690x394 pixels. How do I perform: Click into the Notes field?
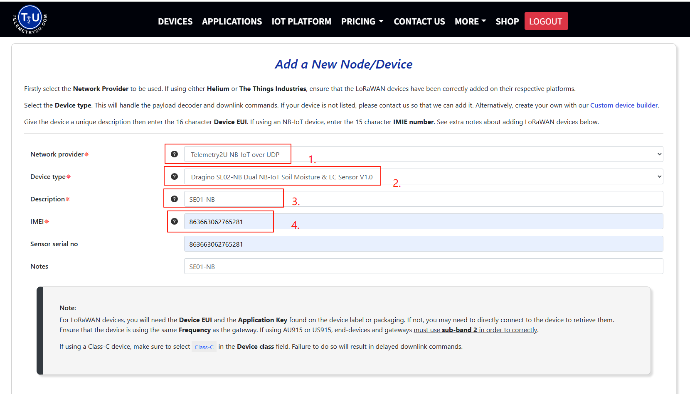(424, 266)
